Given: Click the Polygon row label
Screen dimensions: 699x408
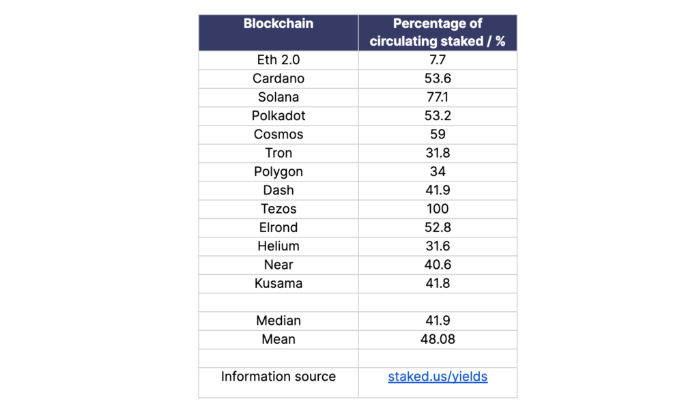Looking at the screenshot, I should (x=279, y=172).
